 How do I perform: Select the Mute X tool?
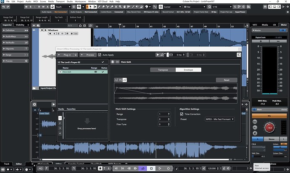[x=116, y=7]
